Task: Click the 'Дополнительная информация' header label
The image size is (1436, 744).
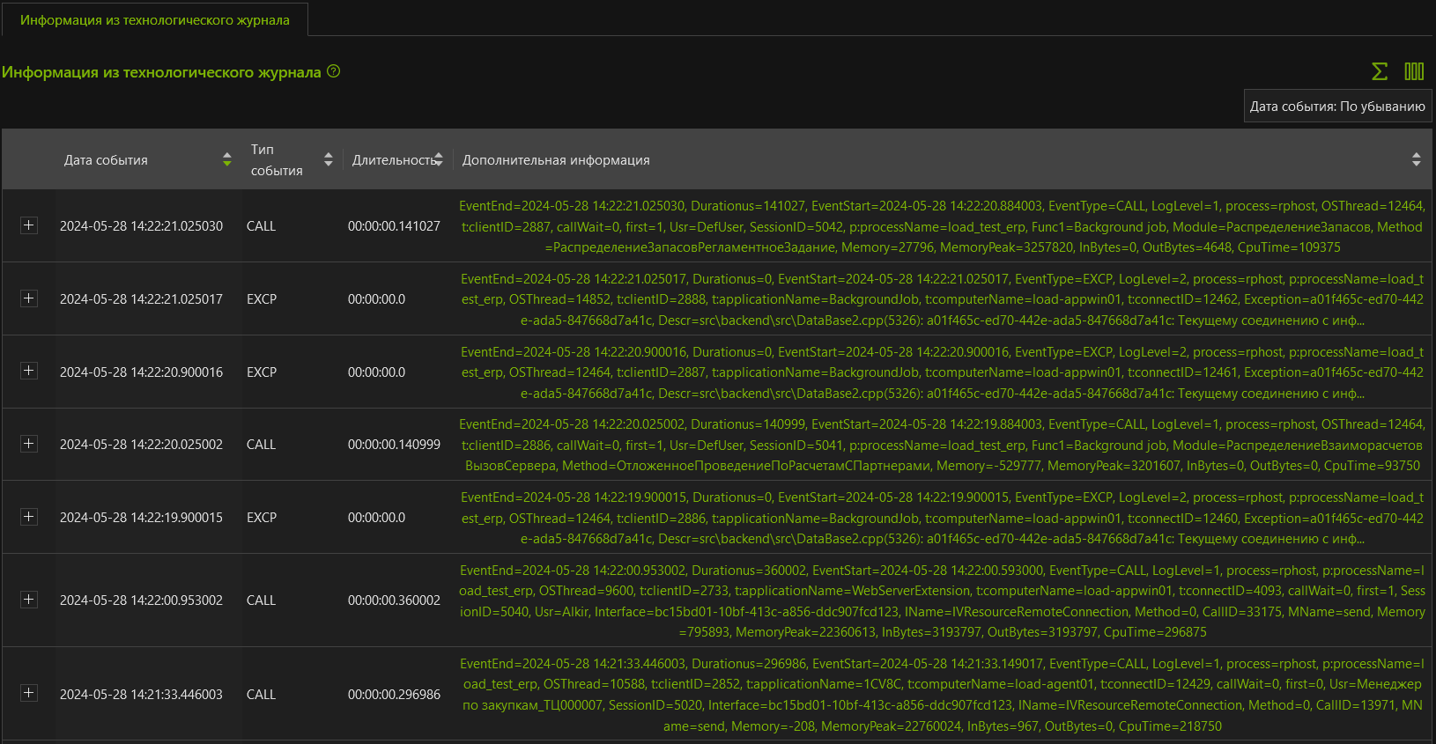Action: (x=556, y=160)
